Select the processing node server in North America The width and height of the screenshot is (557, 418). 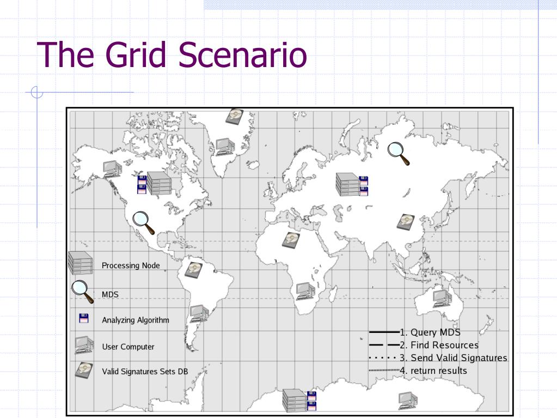[159, 183]
